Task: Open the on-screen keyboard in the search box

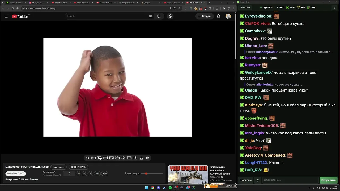Action: pos(150,16)
